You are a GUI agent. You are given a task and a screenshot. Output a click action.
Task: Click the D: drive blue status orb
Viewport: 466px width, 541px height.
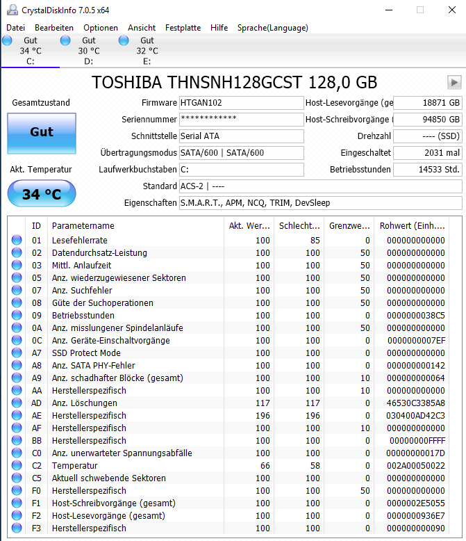coord(65,40)
